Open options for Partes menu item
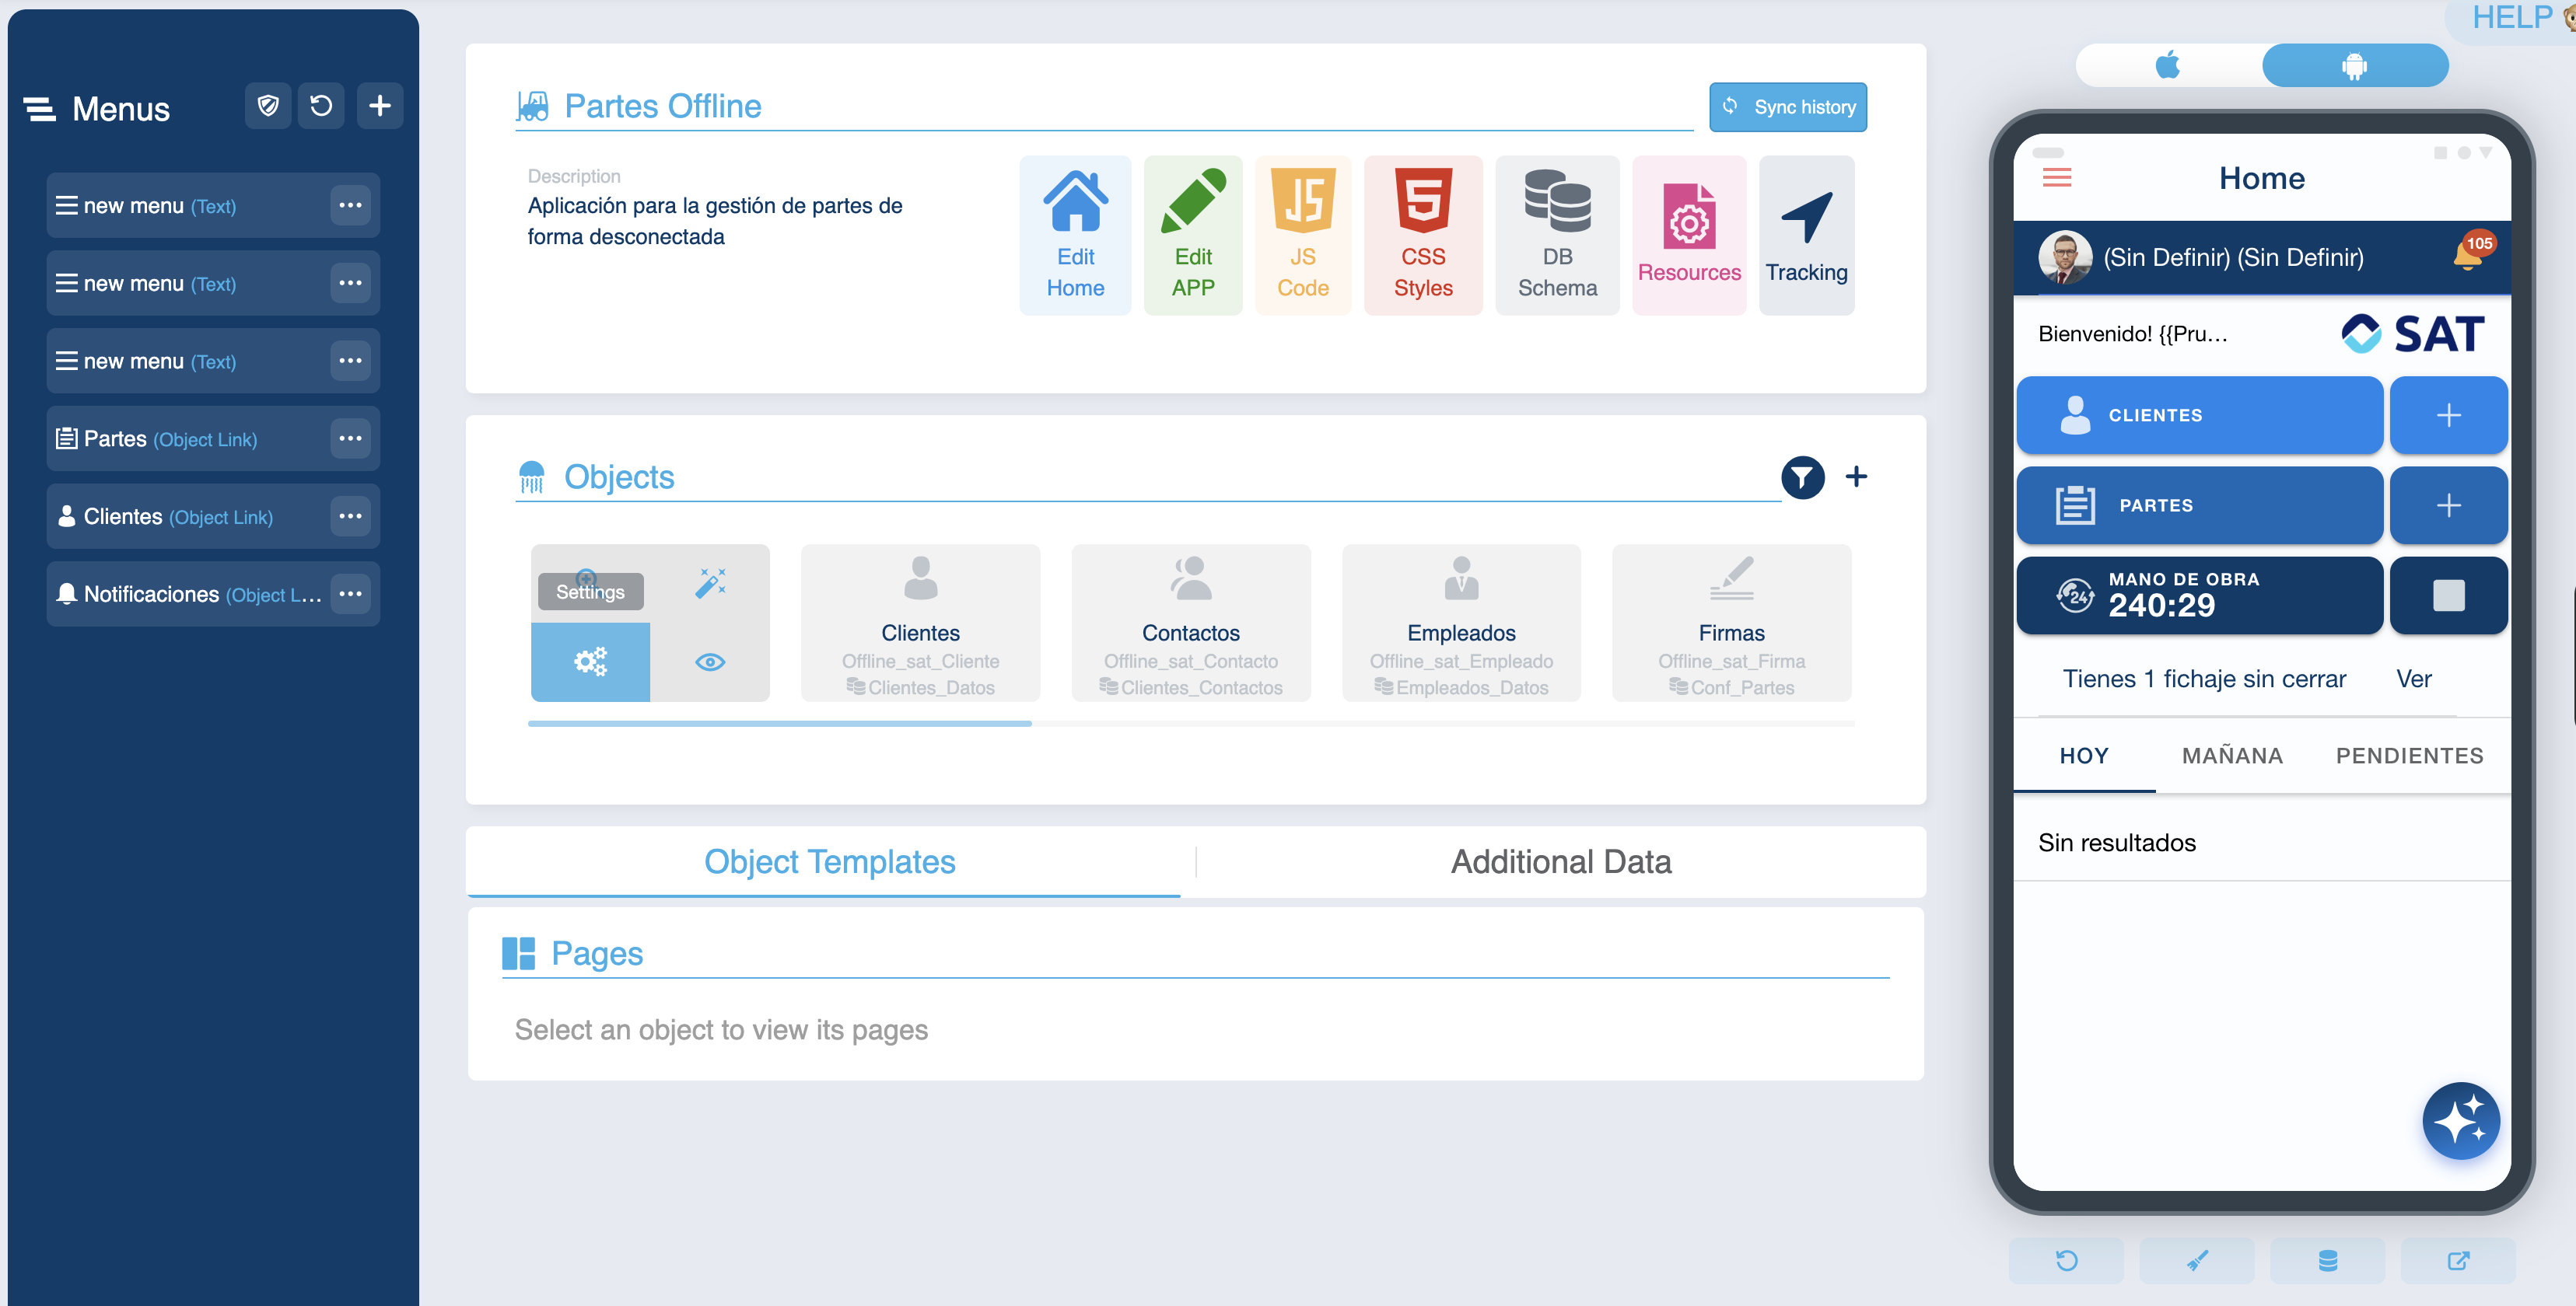This screenshot has width=2576, height=1306. pyautogui.click(x=350, y=438)
